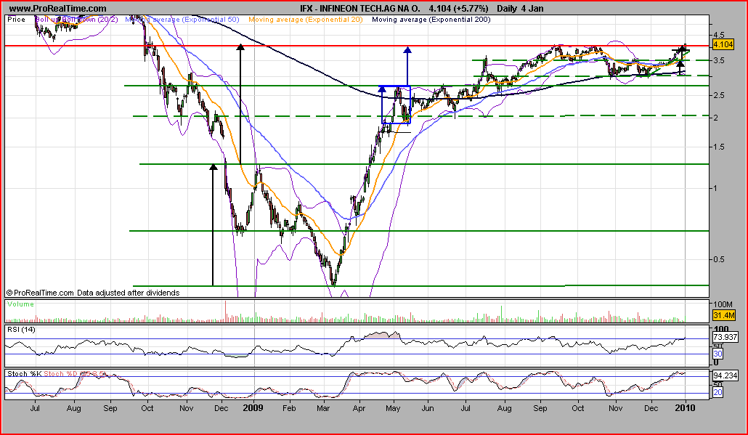Click the 1.5 price axis value
The image size is (748, 435).
point(718,147)
